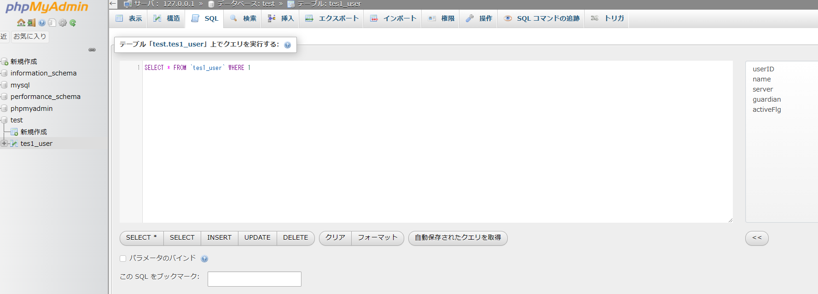Click the 権限 tab icon
The image size is (818, 294).
[432, 18]
